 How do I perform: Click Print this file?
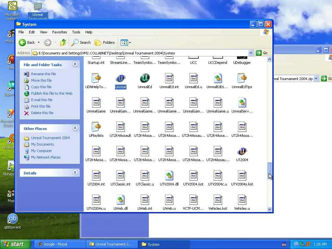click(41, 106)
